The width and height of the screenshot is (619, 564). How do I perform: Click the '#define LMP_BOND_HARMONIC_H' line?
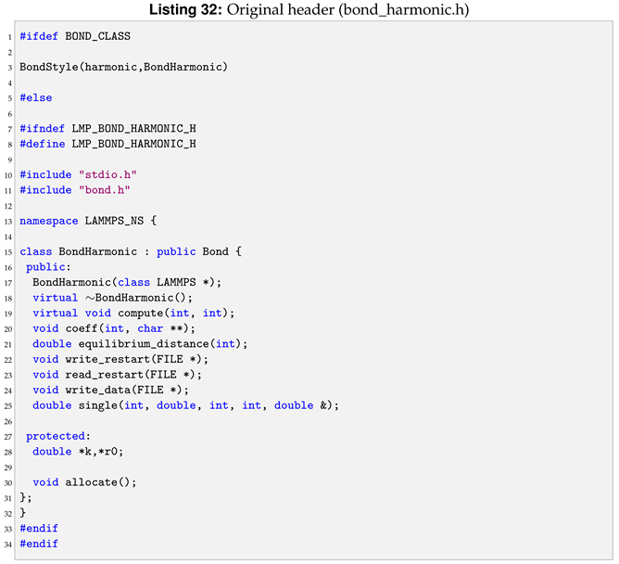pyautogui.click(x=107, y=144)
